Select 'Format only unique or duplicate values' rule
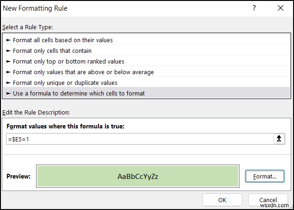 pos(65,83)
